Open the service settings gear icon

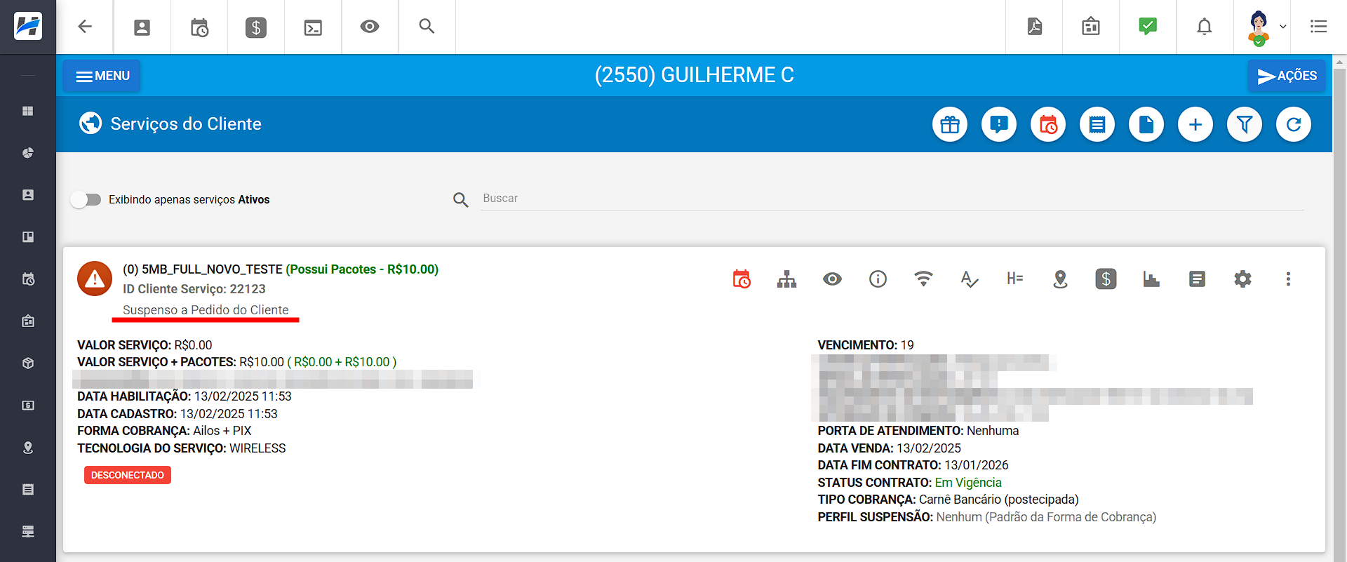(x=1243, y=279)
